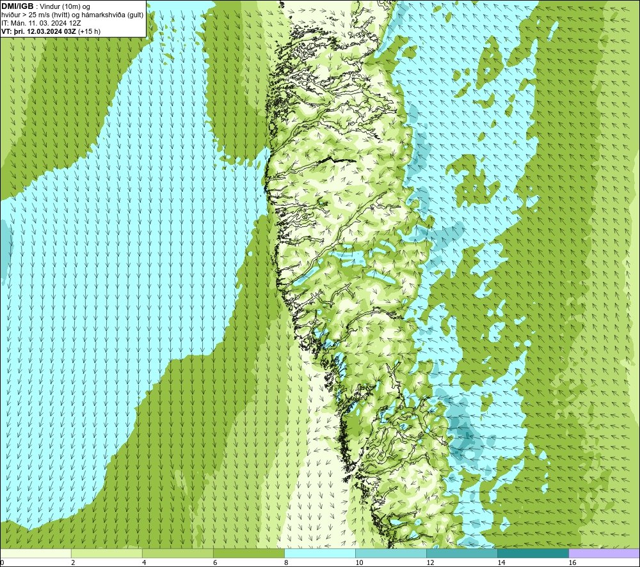Click the '4' scale label
Image resolution: width=640 pixels, height=567 pixels.
[x=144, y=563]
